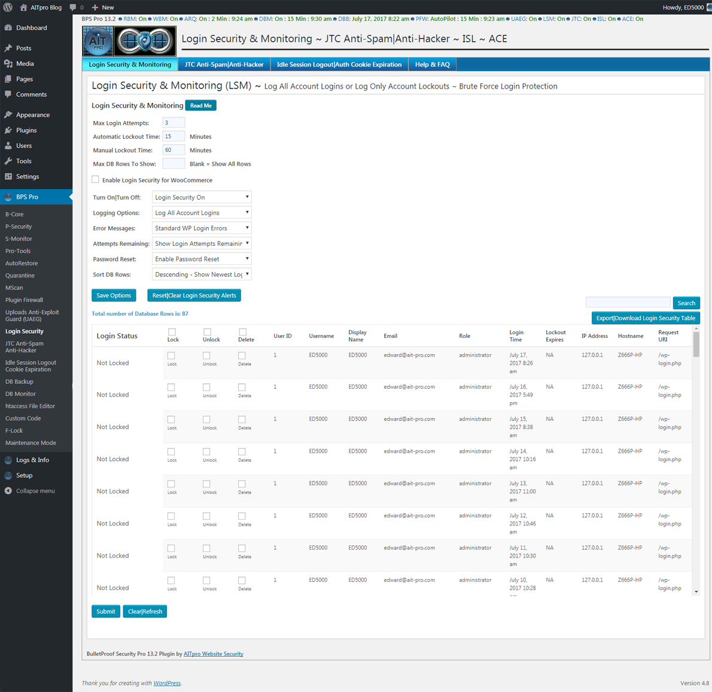Image resolution: width=712 pixels, height=692 pixels.
Task: Click the Clear|Refresh button
Action: (x=145, y=612)
